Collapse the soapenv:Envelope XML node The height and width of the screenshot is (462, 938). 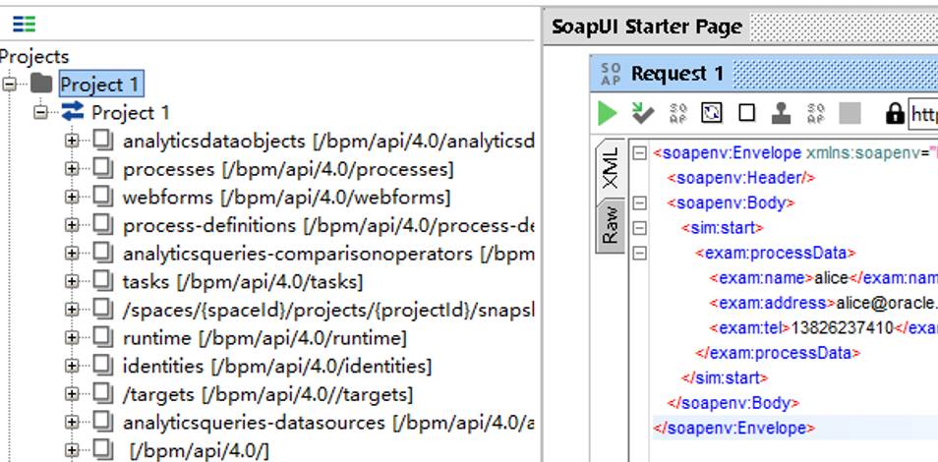tap(639, 153)
